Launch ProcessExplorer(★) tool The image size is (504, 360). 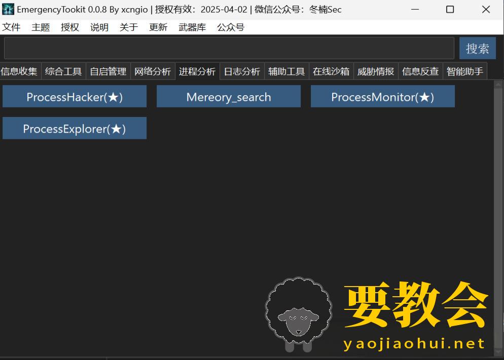[x=75, y=128]
